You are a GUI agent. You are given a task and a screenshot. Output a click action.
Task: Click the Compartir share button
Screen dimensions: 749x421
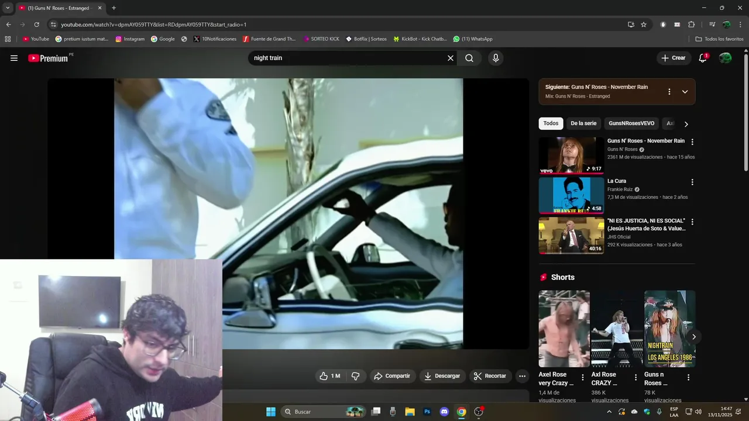click(x=392, y=376)
